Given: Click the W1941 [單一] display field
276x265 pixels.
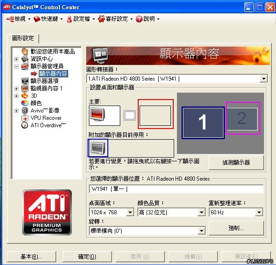Looking at the screenshot, I should click(x=176, y=189).
